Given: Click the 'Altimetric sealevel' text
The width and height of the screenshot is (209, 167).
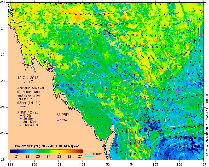Looking at the screenshot, I should [31, 88].
